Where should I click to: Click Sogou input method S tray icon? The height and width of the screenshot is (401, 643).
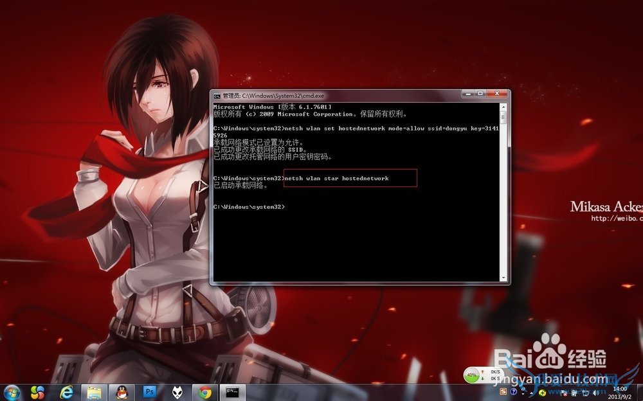[x=503, y=391]
